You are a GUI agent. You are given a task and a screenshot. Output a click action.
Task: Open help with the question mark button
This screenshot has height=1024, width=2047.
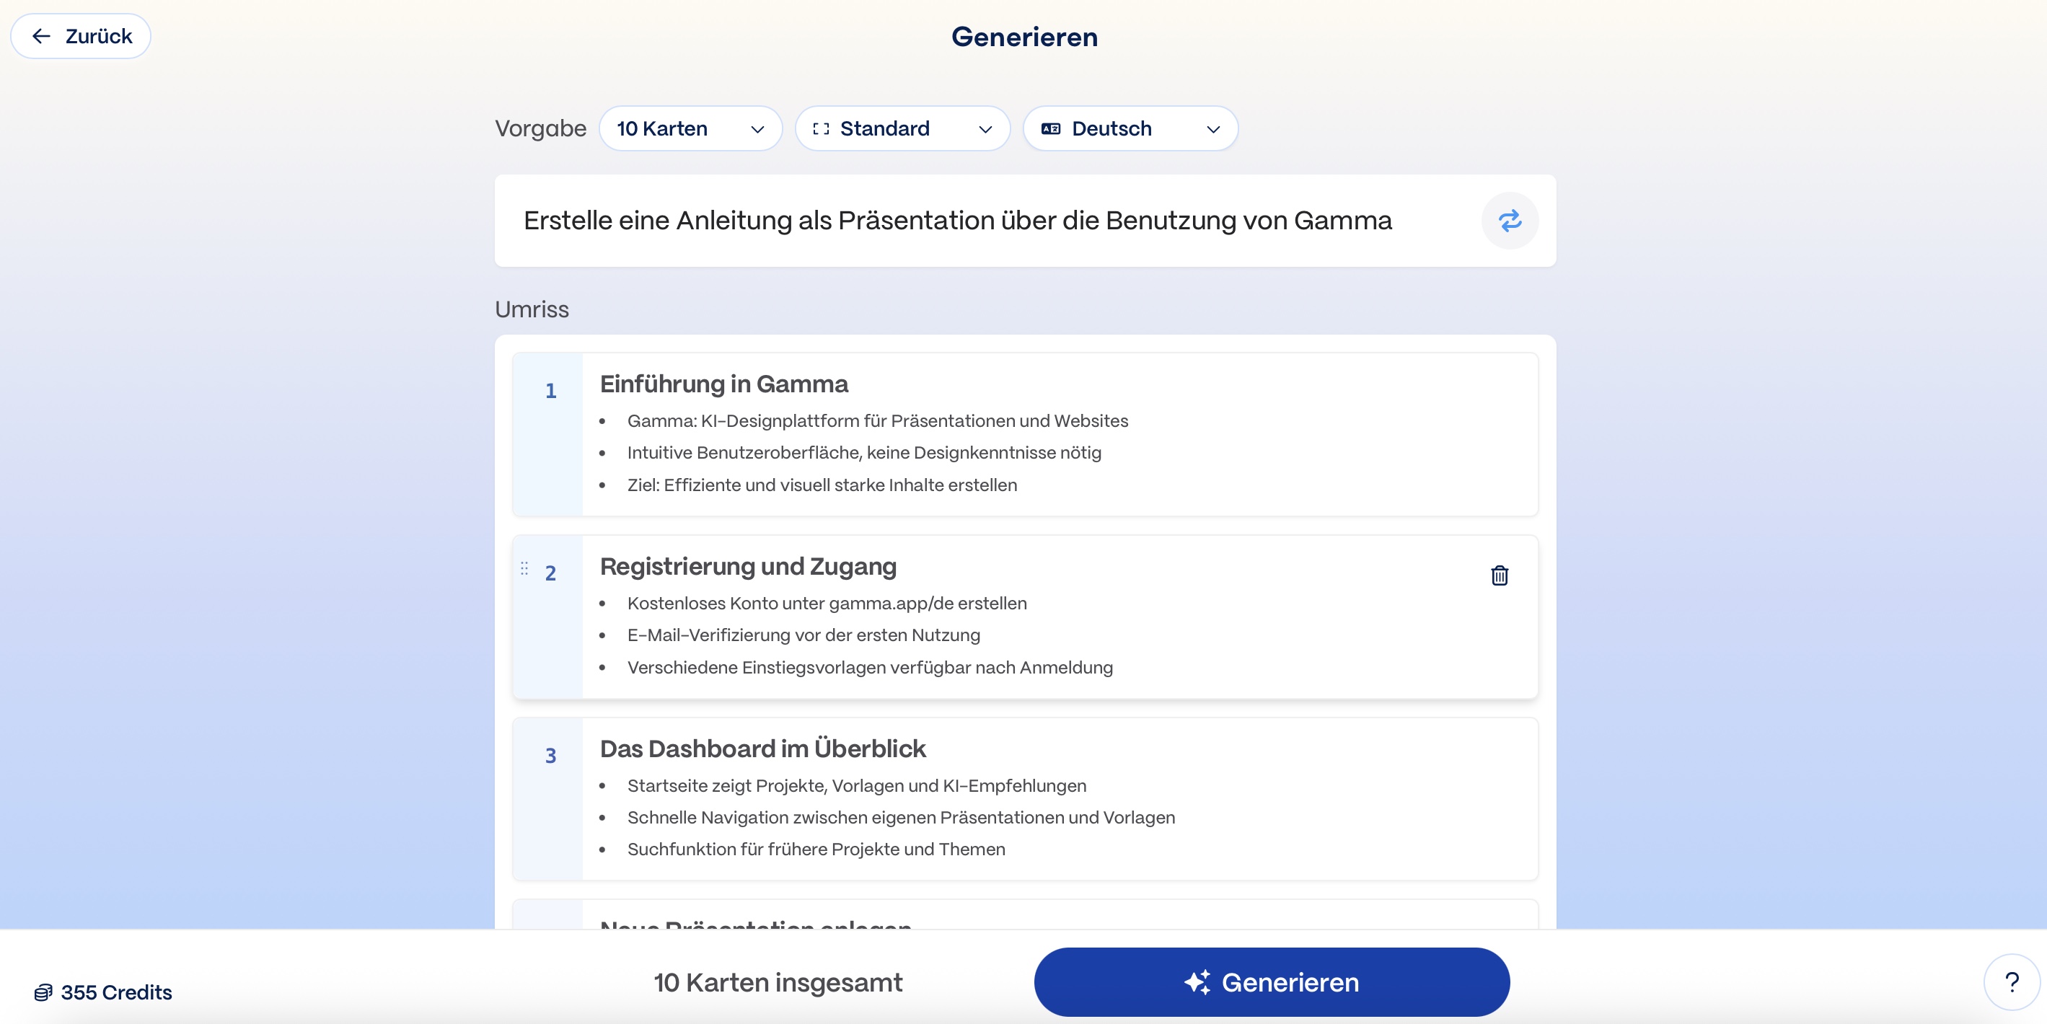tap(2011, 982)
